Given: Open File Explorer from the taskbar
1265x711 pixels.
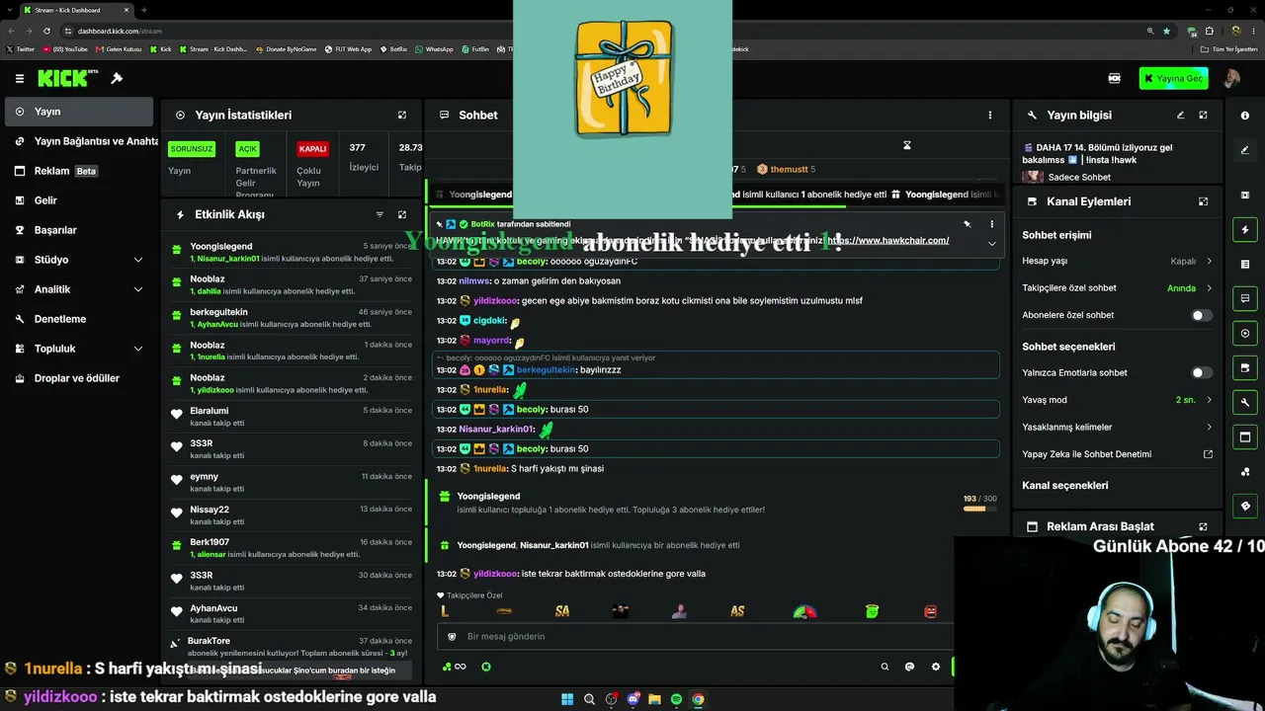Looking at the screenshot, I should tap(654, 699).
